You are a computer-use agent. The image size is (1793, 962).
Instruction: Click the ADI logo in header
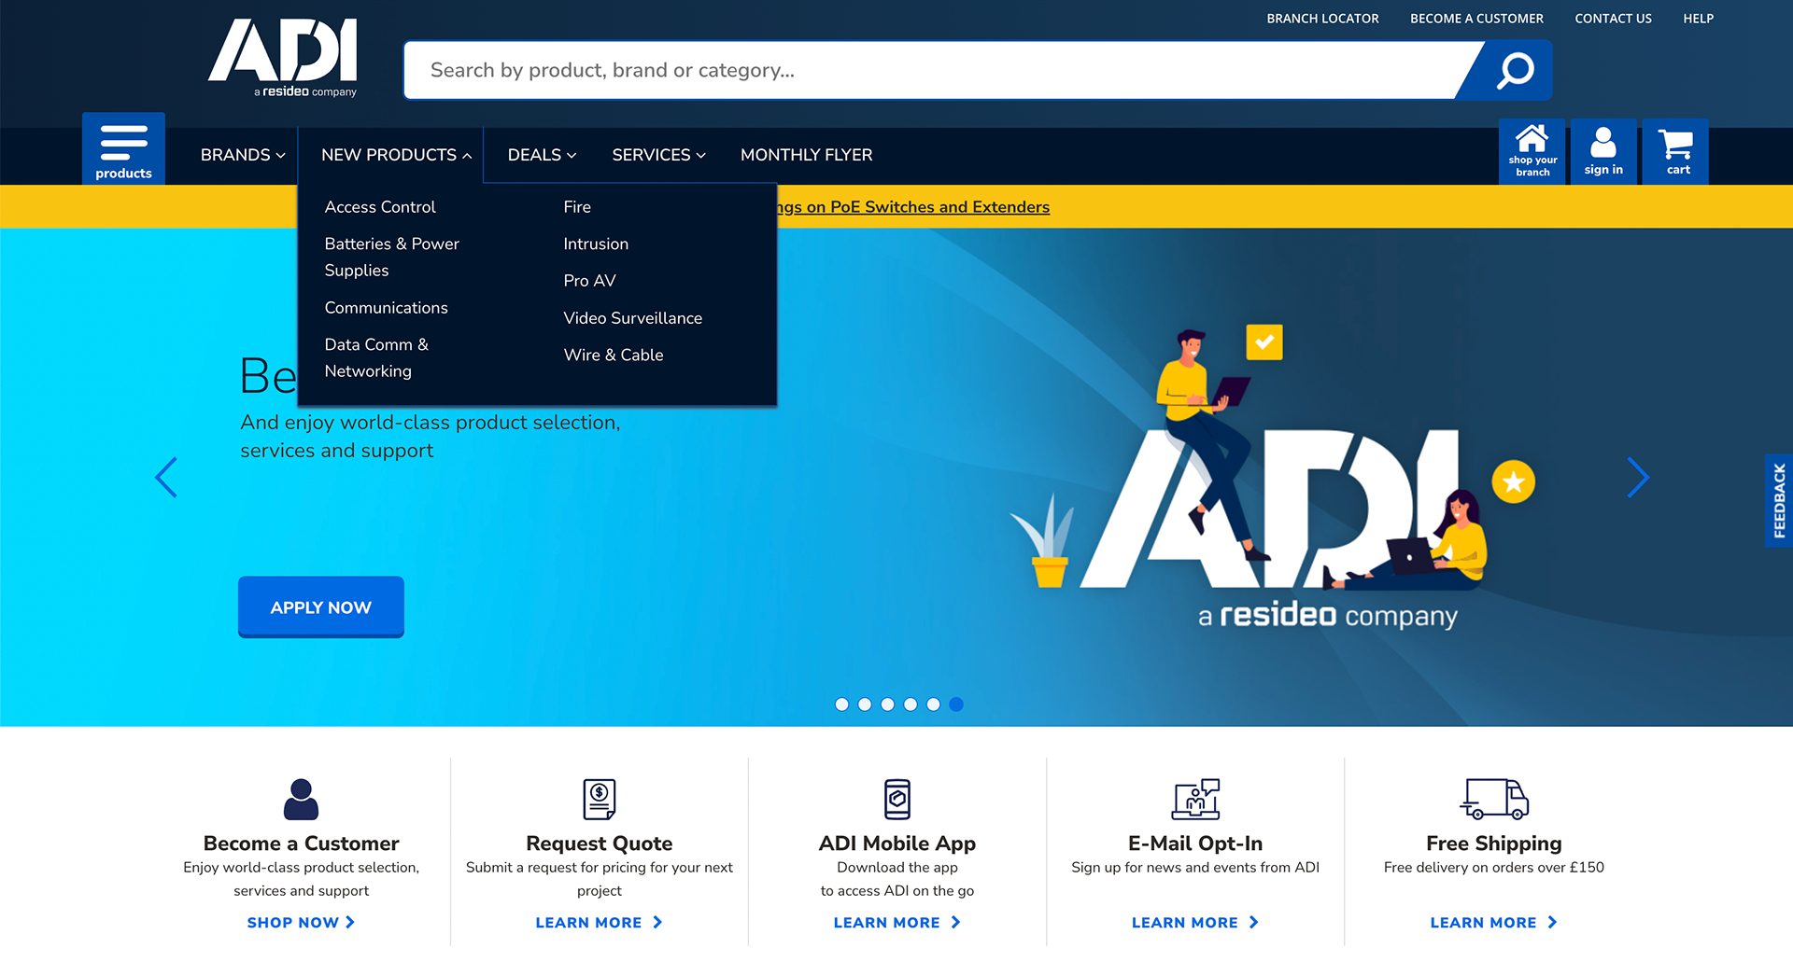[283, 58]
